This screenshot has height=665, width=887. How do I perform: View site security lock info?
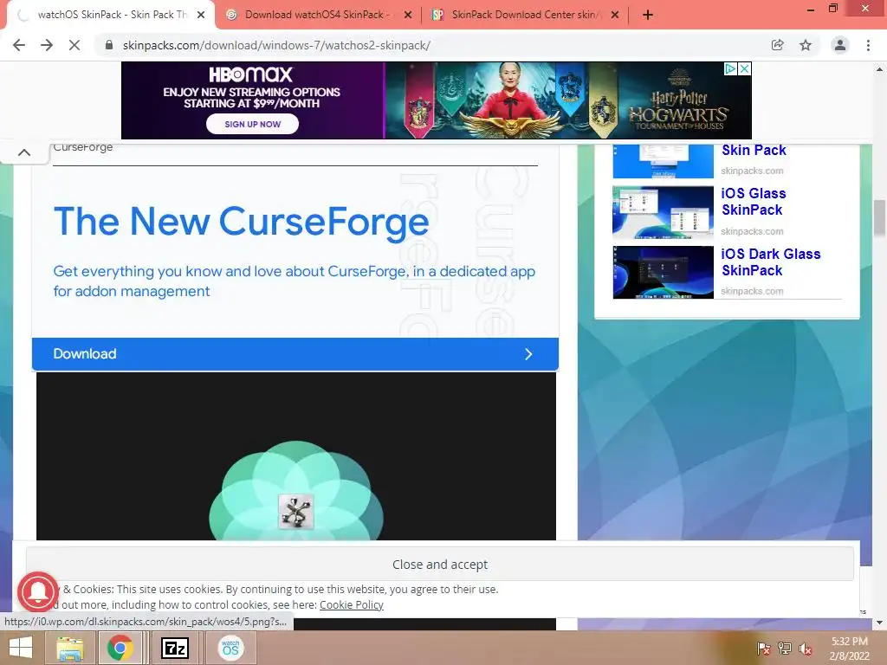coord(108,45)
